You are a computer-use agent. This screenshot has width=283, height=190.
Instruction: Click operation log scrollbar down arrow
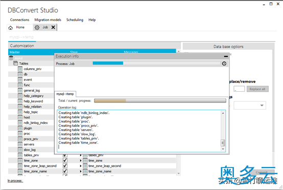click(x=223, y=149)
